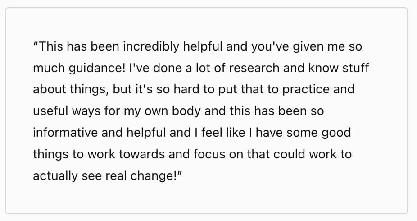Click the word "incredibly" in the quote
This screenshot has height=221, width=417.
click(x=151, y=47)
